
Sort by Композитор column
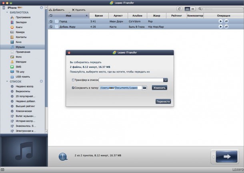[195, 16]
